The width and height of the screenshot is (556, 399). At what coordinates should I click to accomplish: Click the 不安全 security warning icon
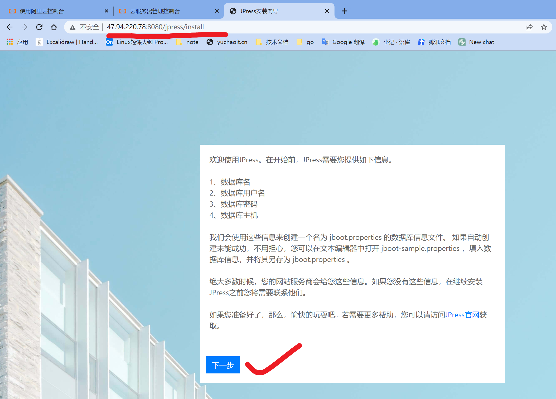(73, 27)
